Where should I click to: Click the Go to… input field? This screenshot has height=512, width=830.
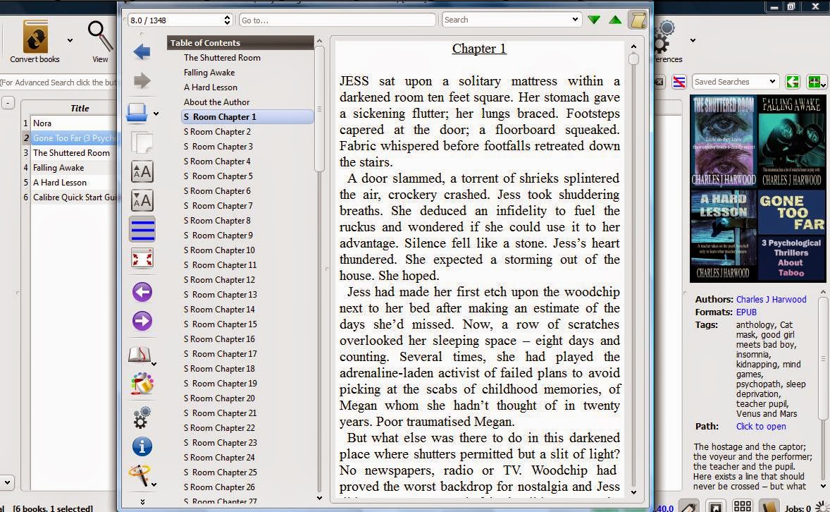coord(337,20)
